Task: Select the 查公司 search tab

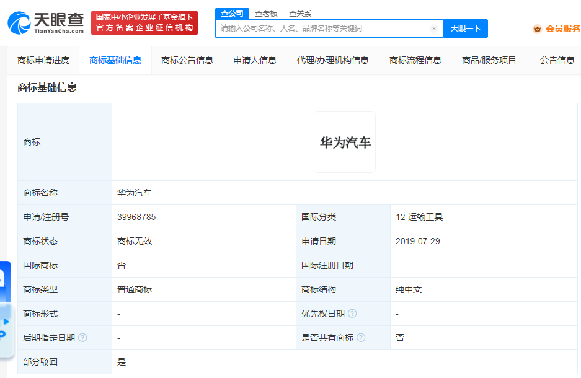Action: coord(233,14)
